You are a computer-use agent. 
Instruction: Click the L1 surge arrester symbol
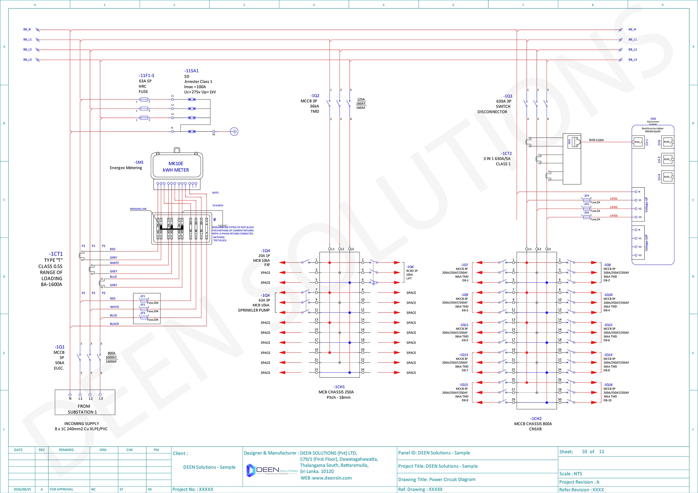192,99
